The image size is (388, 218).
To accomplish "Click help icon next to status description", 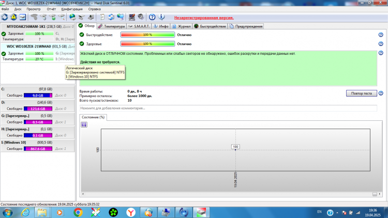I will (x=381, y=53).
